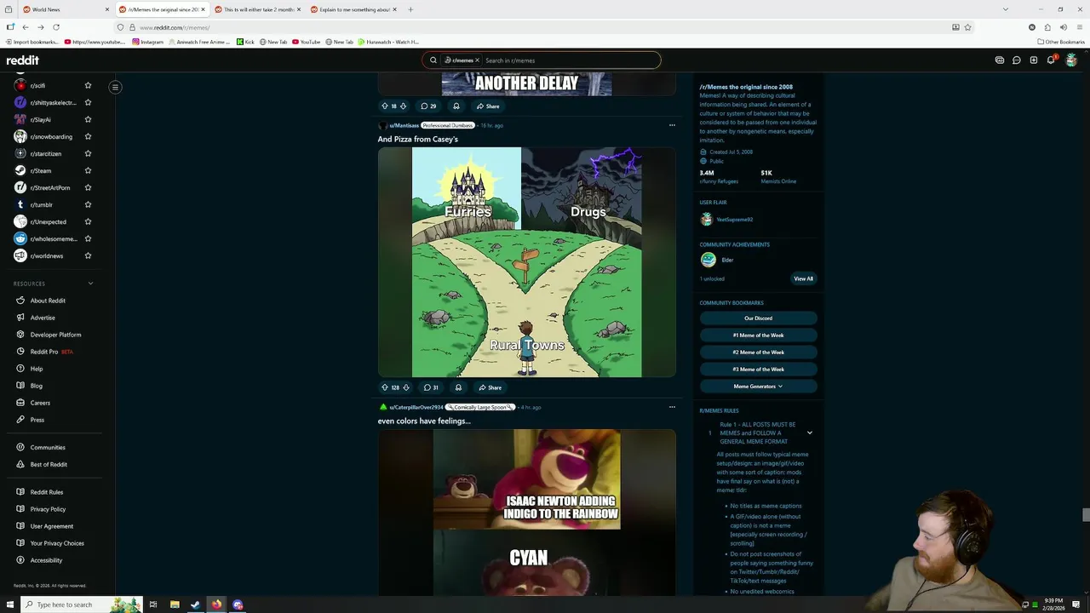This screenshot has height=613, width=1090.
Task: Open user avatar profile menu
Action: [x=1071, y=60]
